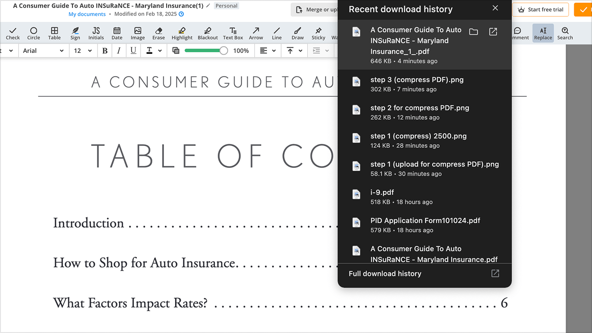
Task: Click the 100% opacity value
Action: (241, 51)
